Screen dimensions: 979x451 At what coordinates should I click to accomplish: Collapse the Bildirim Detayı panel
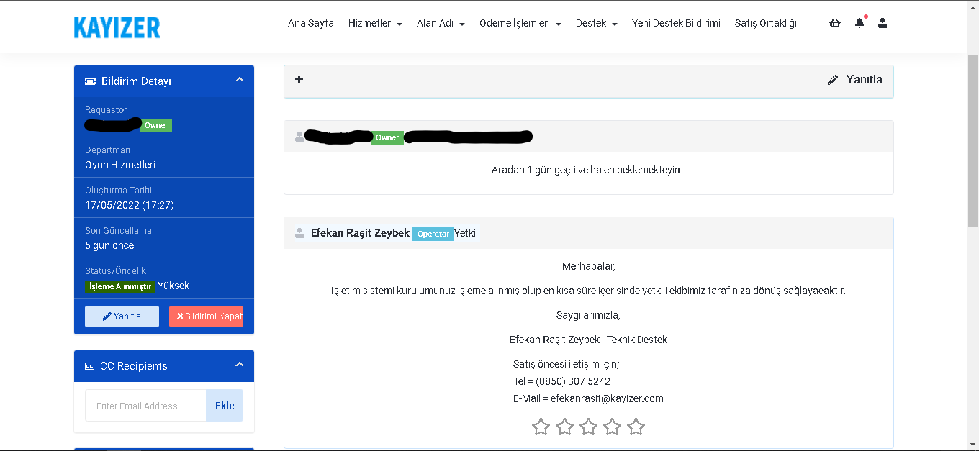pos(240,80)
